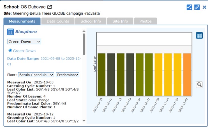This screenshot has height=128, width=208.
Task: Open the Site Info tab
Action: [x=120, y=21]
